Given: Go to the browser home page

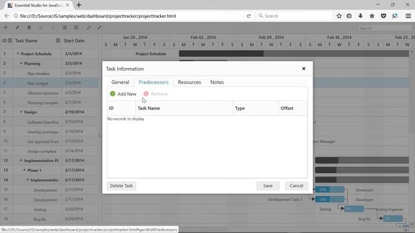Looking at the screenshot, I should [x=372, y=16].
